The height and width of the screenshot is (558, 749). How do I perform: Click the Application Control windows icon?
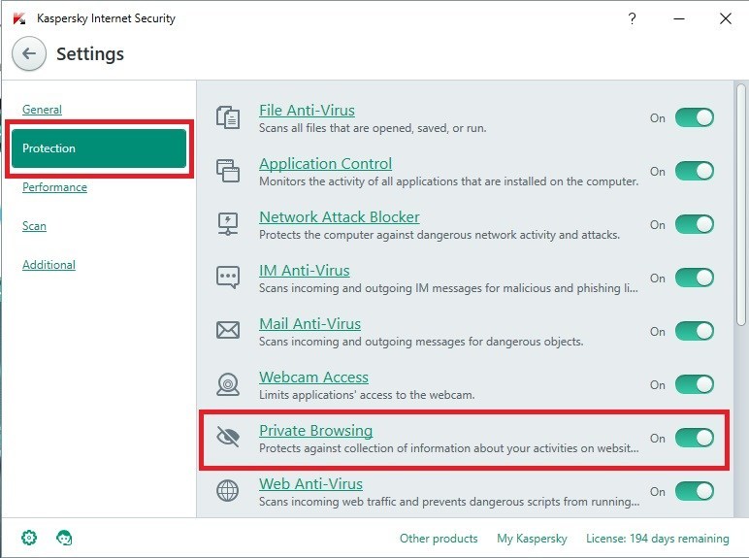tap(228, 171)
